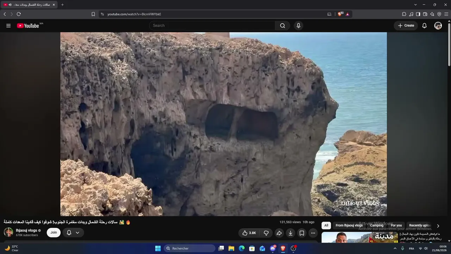Open lhjaouj vlogs channel avatar
Image resolution: width=451 pixels, height=254 pixels.
(x=8, y=232)
